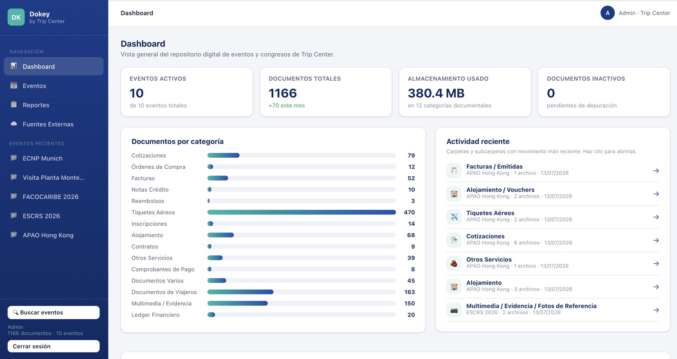Image resolution: width=677 pixels, height=359 pixels.
Task: Click the Buscar eventos search button
Action: [54, 312]
